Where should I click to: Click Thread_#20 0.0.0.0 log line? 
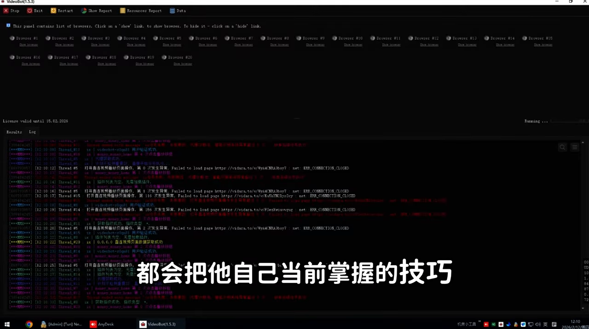pos(86,242)
